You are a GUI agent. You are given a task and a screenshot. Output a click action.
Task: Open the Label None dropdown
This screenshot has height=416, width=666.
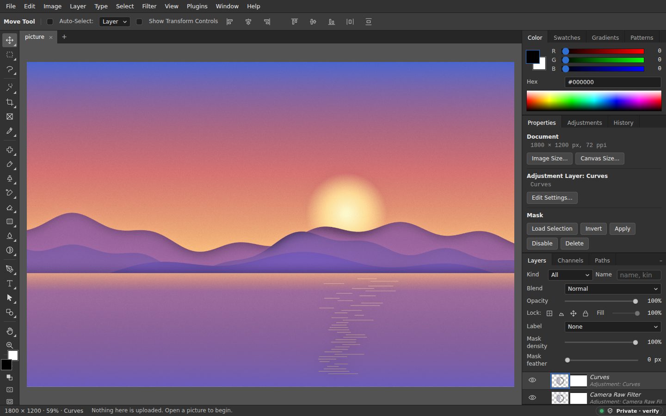point(613,327)
